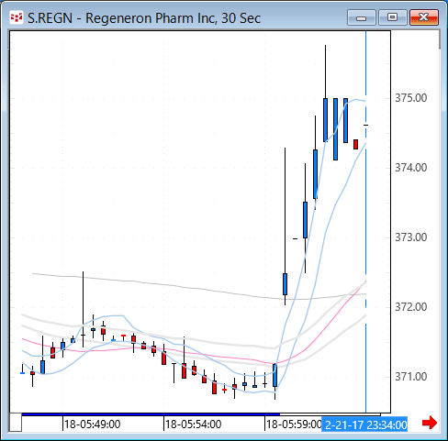Click the 375.00 price label
The height and width of the screenshot is (441, 448).
pyautogui.click(x=410, y=98)
